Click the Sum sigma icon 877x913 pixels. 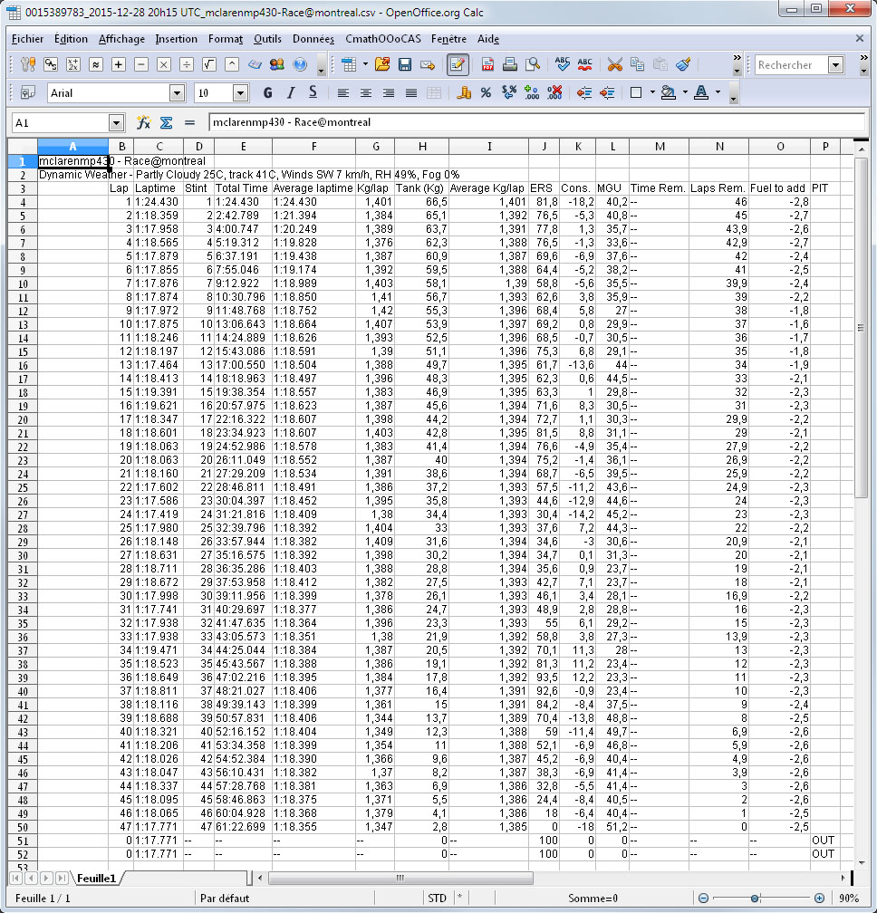click(166, 122)
